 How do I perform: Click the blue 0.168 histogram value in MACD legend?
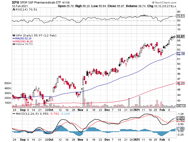click(x=66, y=114)
